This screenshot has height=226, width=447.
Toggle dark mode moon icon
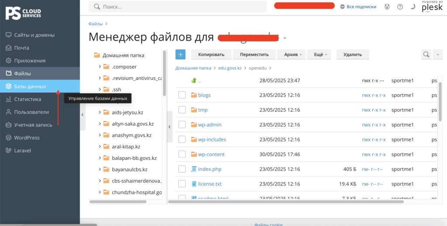pos(413,7)
